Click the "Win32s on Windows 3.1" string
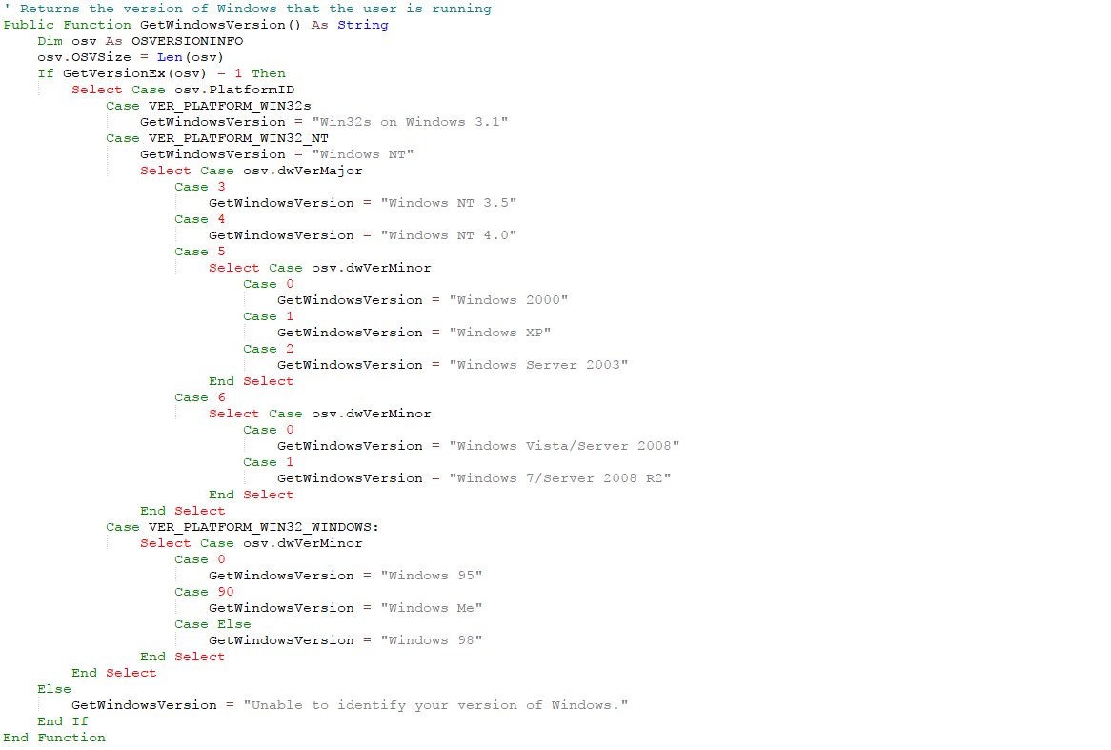The image size is (1111, 750). point(411,122)
